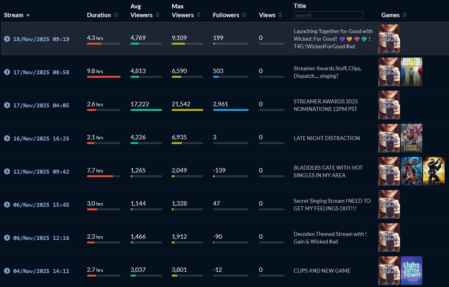Sort table by Duration header

(99, 15)
